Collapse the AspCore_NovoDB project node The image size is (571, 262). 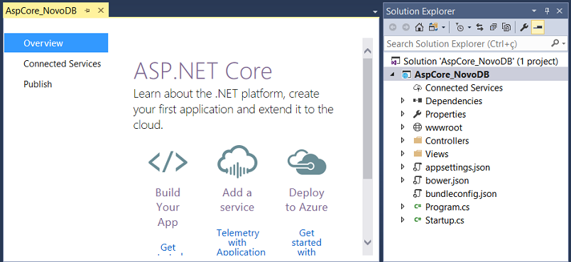[x=393, y=74]
